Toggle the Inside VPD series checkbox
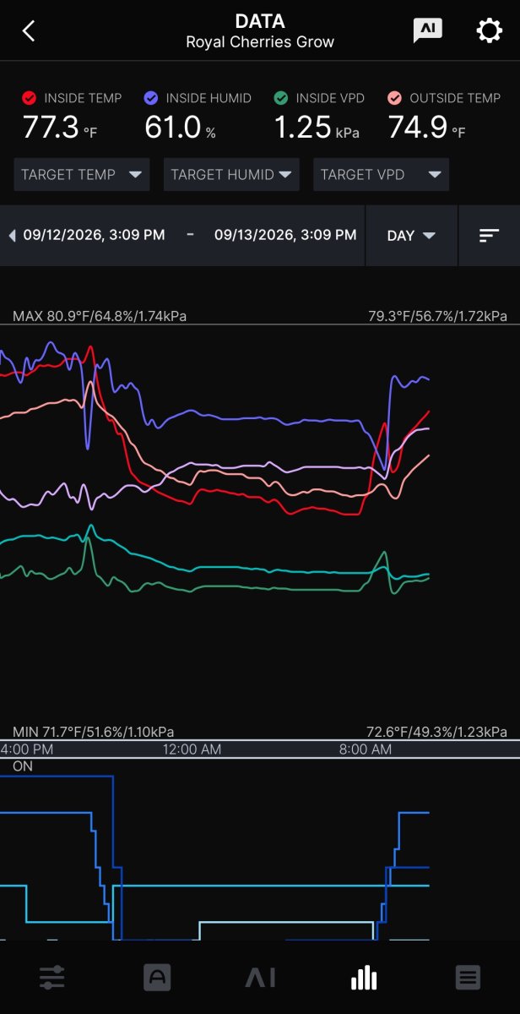 point(281,98)
